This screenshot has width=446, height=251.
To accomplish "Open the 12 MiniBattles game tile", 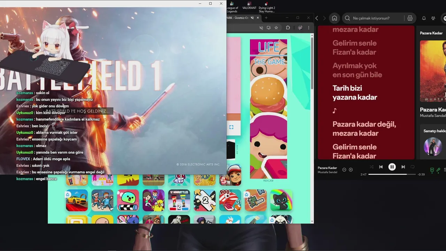I will coord(179,200).
